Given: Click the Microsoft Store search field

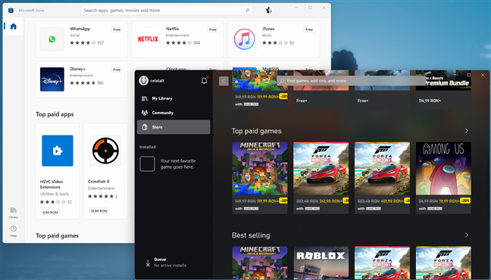Looking at the screenshot, I should point(167,10).
